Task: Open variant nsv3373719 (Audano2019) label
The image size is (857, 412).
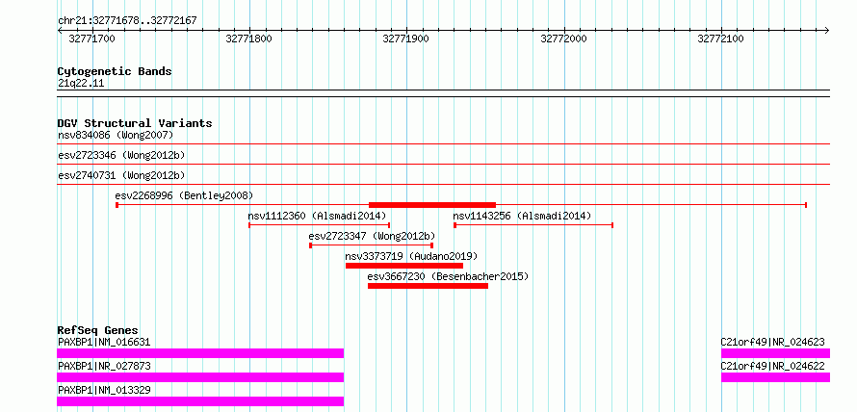Action: pyautogui.click(x=411, y=256)
